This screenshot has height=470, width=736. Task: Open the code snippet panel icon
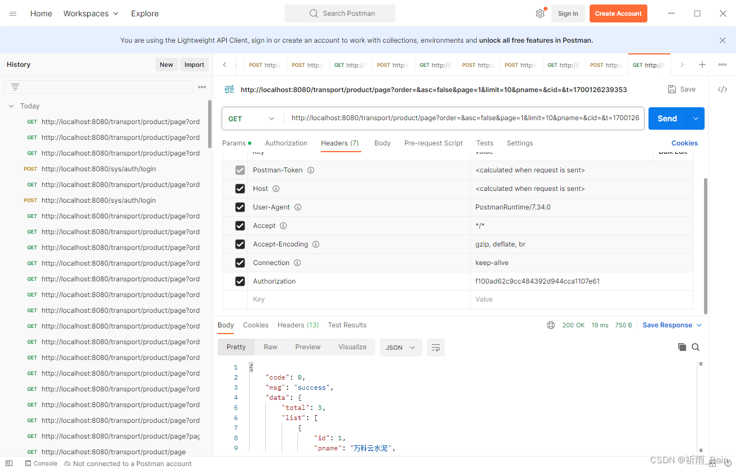point(723,89)
